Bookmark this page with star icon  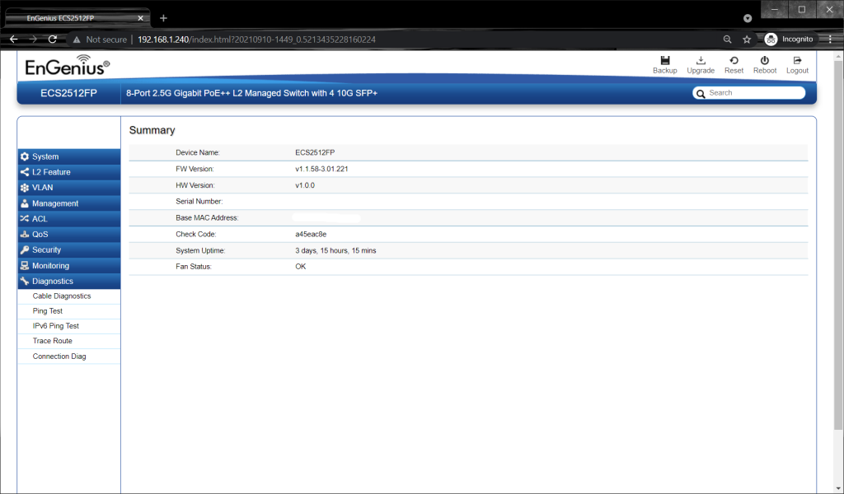point(747,40)
